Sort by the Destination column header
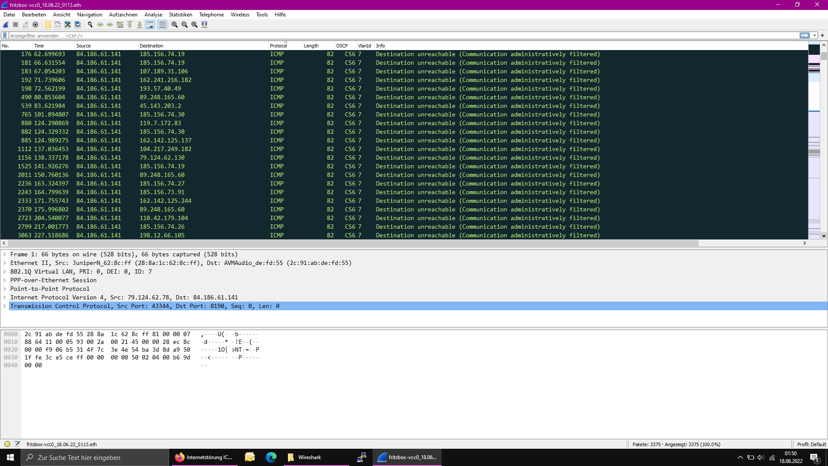Image resolution: width=828 pixels, height=466 pixels. pyautogui.click(x=203, y=46)
